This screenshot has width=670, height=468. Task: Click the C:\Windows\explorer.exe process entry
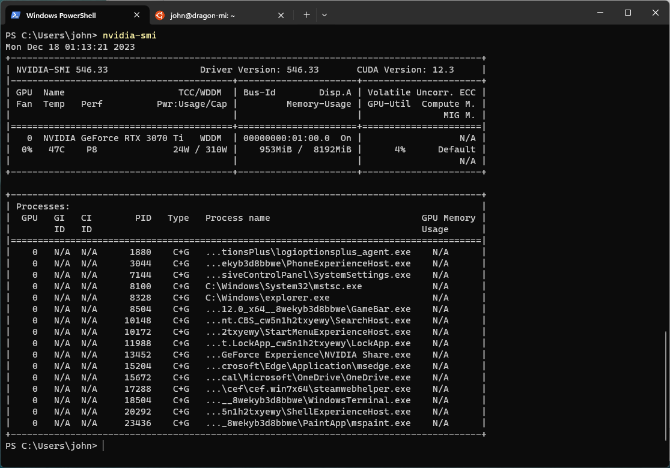(x=267, y=298)
